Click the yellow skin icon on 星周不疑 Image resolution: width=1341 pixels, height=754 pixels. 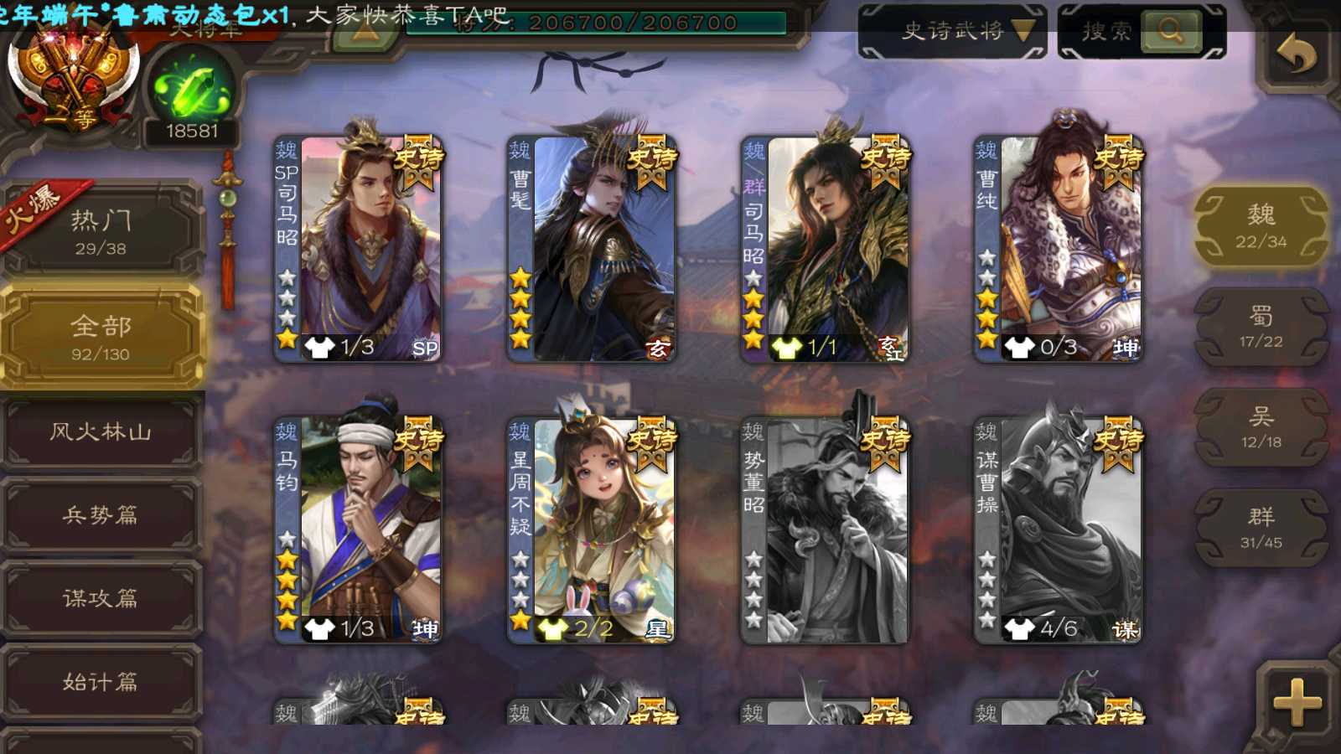tap(551, 628)
